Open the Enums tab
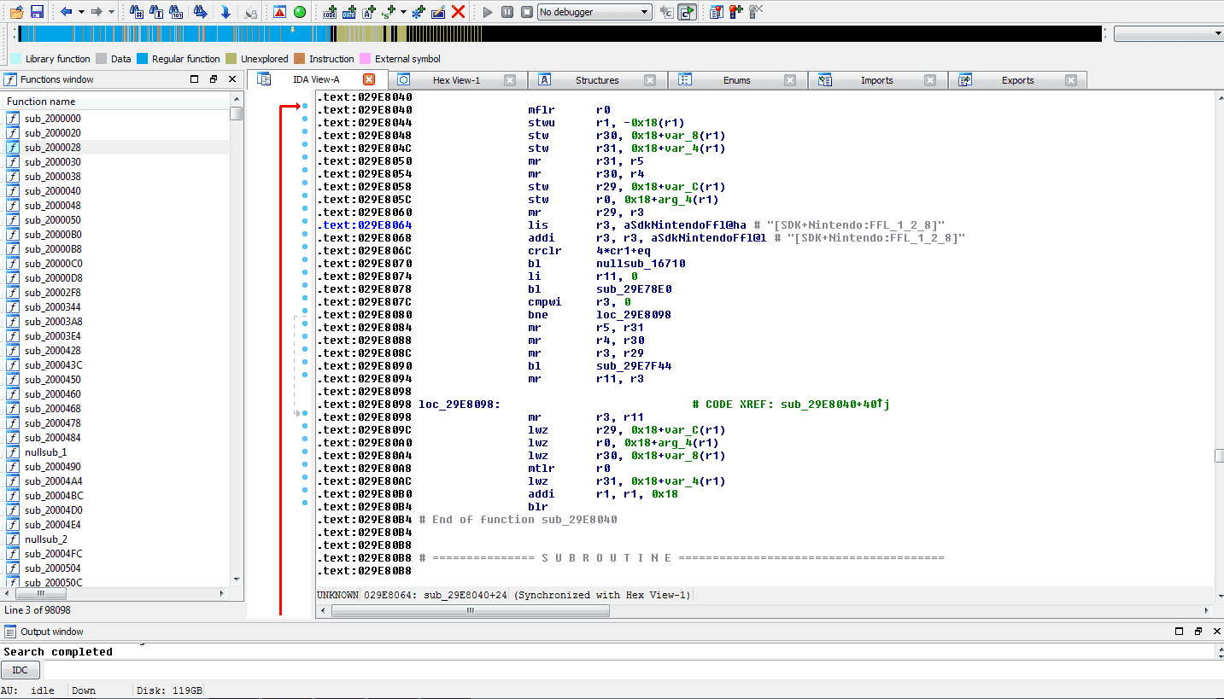The width and height of the screenshot is (1224, 699). [x=736, y=80]
